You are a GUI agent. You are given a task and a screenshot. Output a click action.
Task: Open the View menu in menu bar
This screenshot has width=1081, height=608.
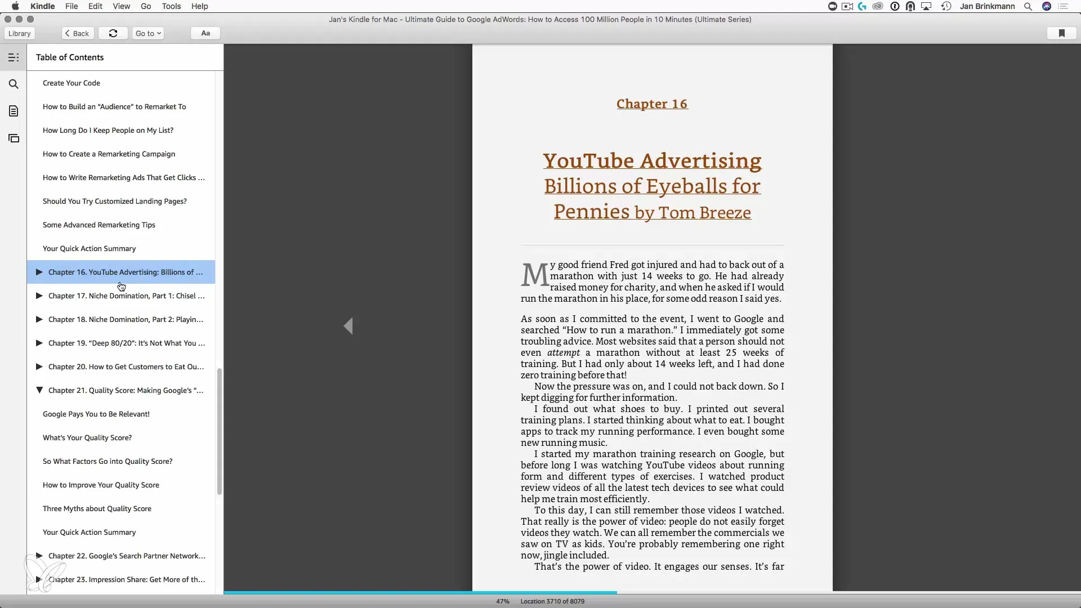click(x=121, y=6)
